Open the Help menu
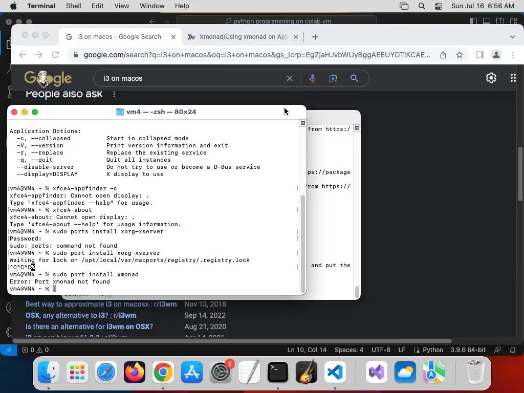The image size is (524, 393). coord(182,6)
